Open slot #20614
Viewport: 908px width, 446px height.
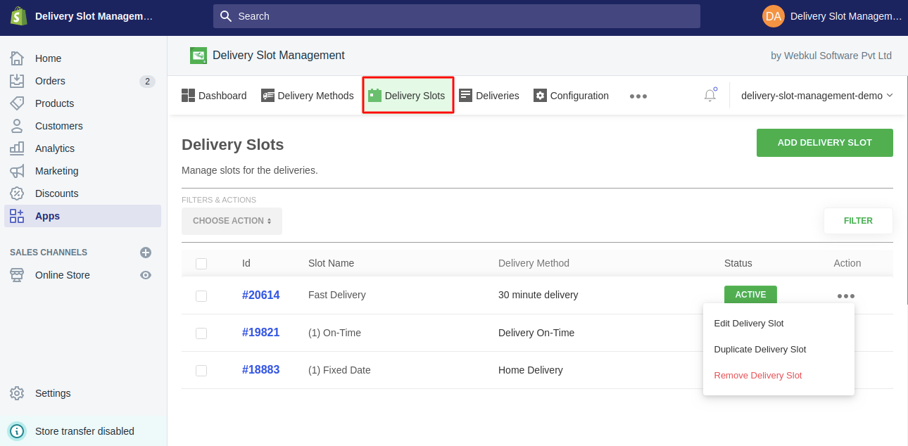[x=261, y=295]
